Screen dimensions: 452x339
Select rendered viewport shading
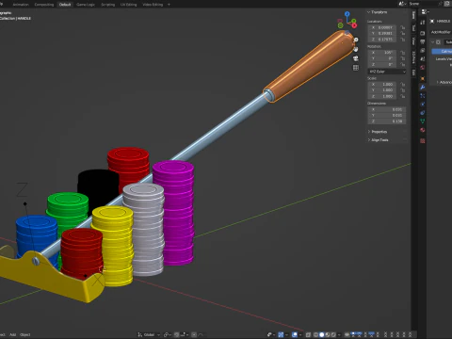click(333, 334)
